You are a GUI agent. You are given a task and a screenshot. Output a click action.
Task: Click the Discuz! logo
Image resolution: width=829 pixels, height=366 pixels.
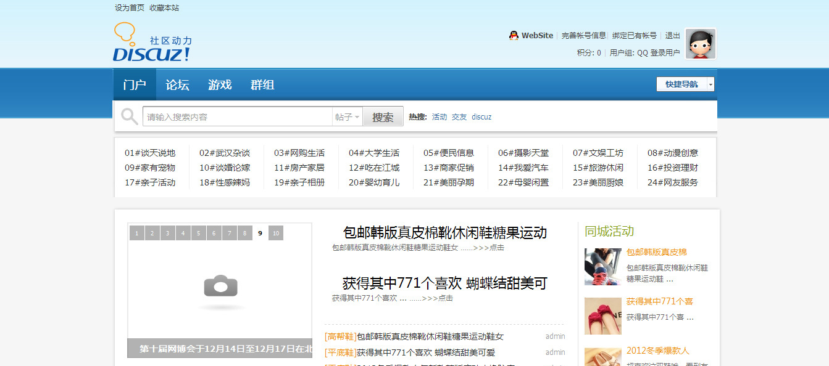point(152,43)
